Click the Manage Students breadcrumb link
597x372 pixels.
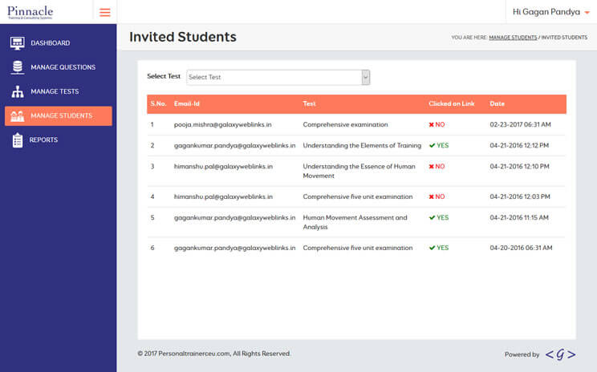tap(513, 38)
